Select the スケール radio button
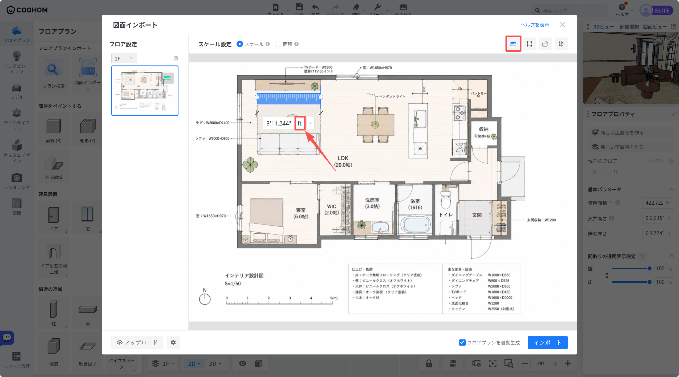Image resolution: width=679 pixels, height=377 pixels. 239,44
